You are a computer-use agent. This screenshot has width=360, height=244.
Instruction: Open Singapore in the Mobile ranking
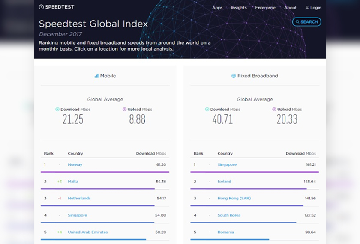coord(78,215)
